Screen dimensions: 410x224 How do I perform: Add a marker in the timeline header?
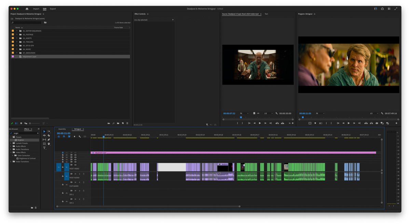[74, 136]
